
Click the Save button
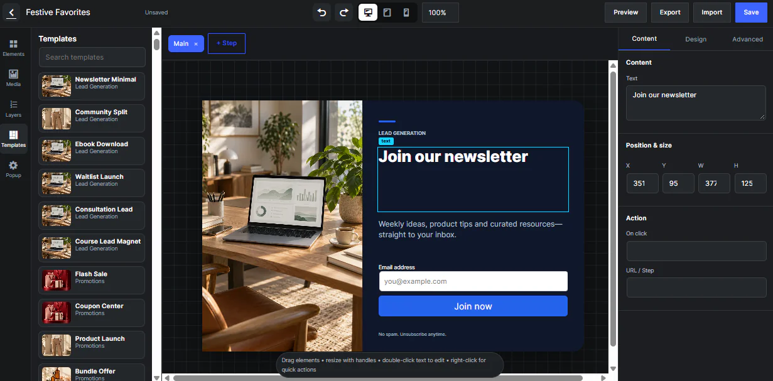[751, 13]
